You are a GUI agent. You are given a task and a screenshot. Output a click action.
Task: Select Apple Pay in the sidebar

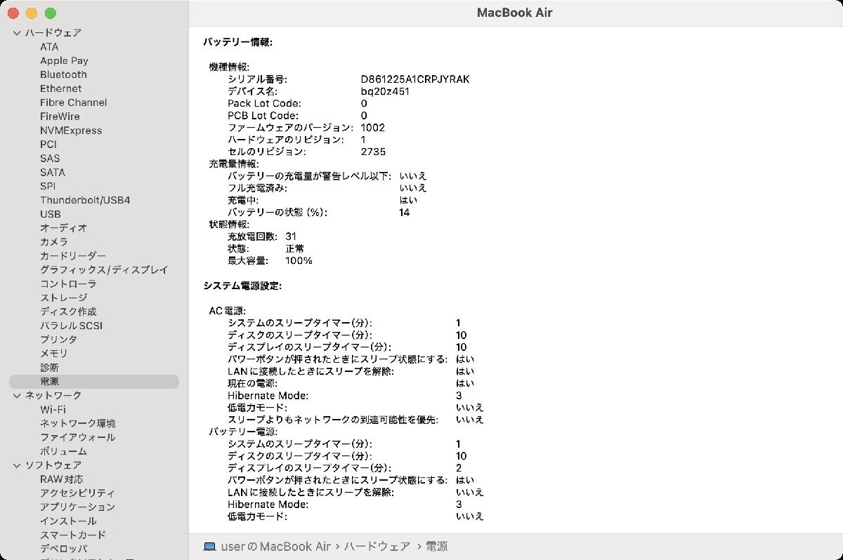coord(64,61)
